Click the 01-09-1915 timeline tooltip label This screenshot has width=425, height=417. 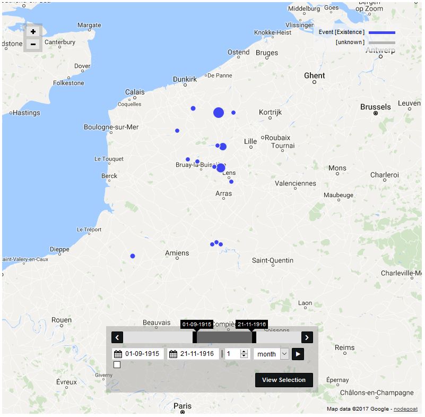197,324
